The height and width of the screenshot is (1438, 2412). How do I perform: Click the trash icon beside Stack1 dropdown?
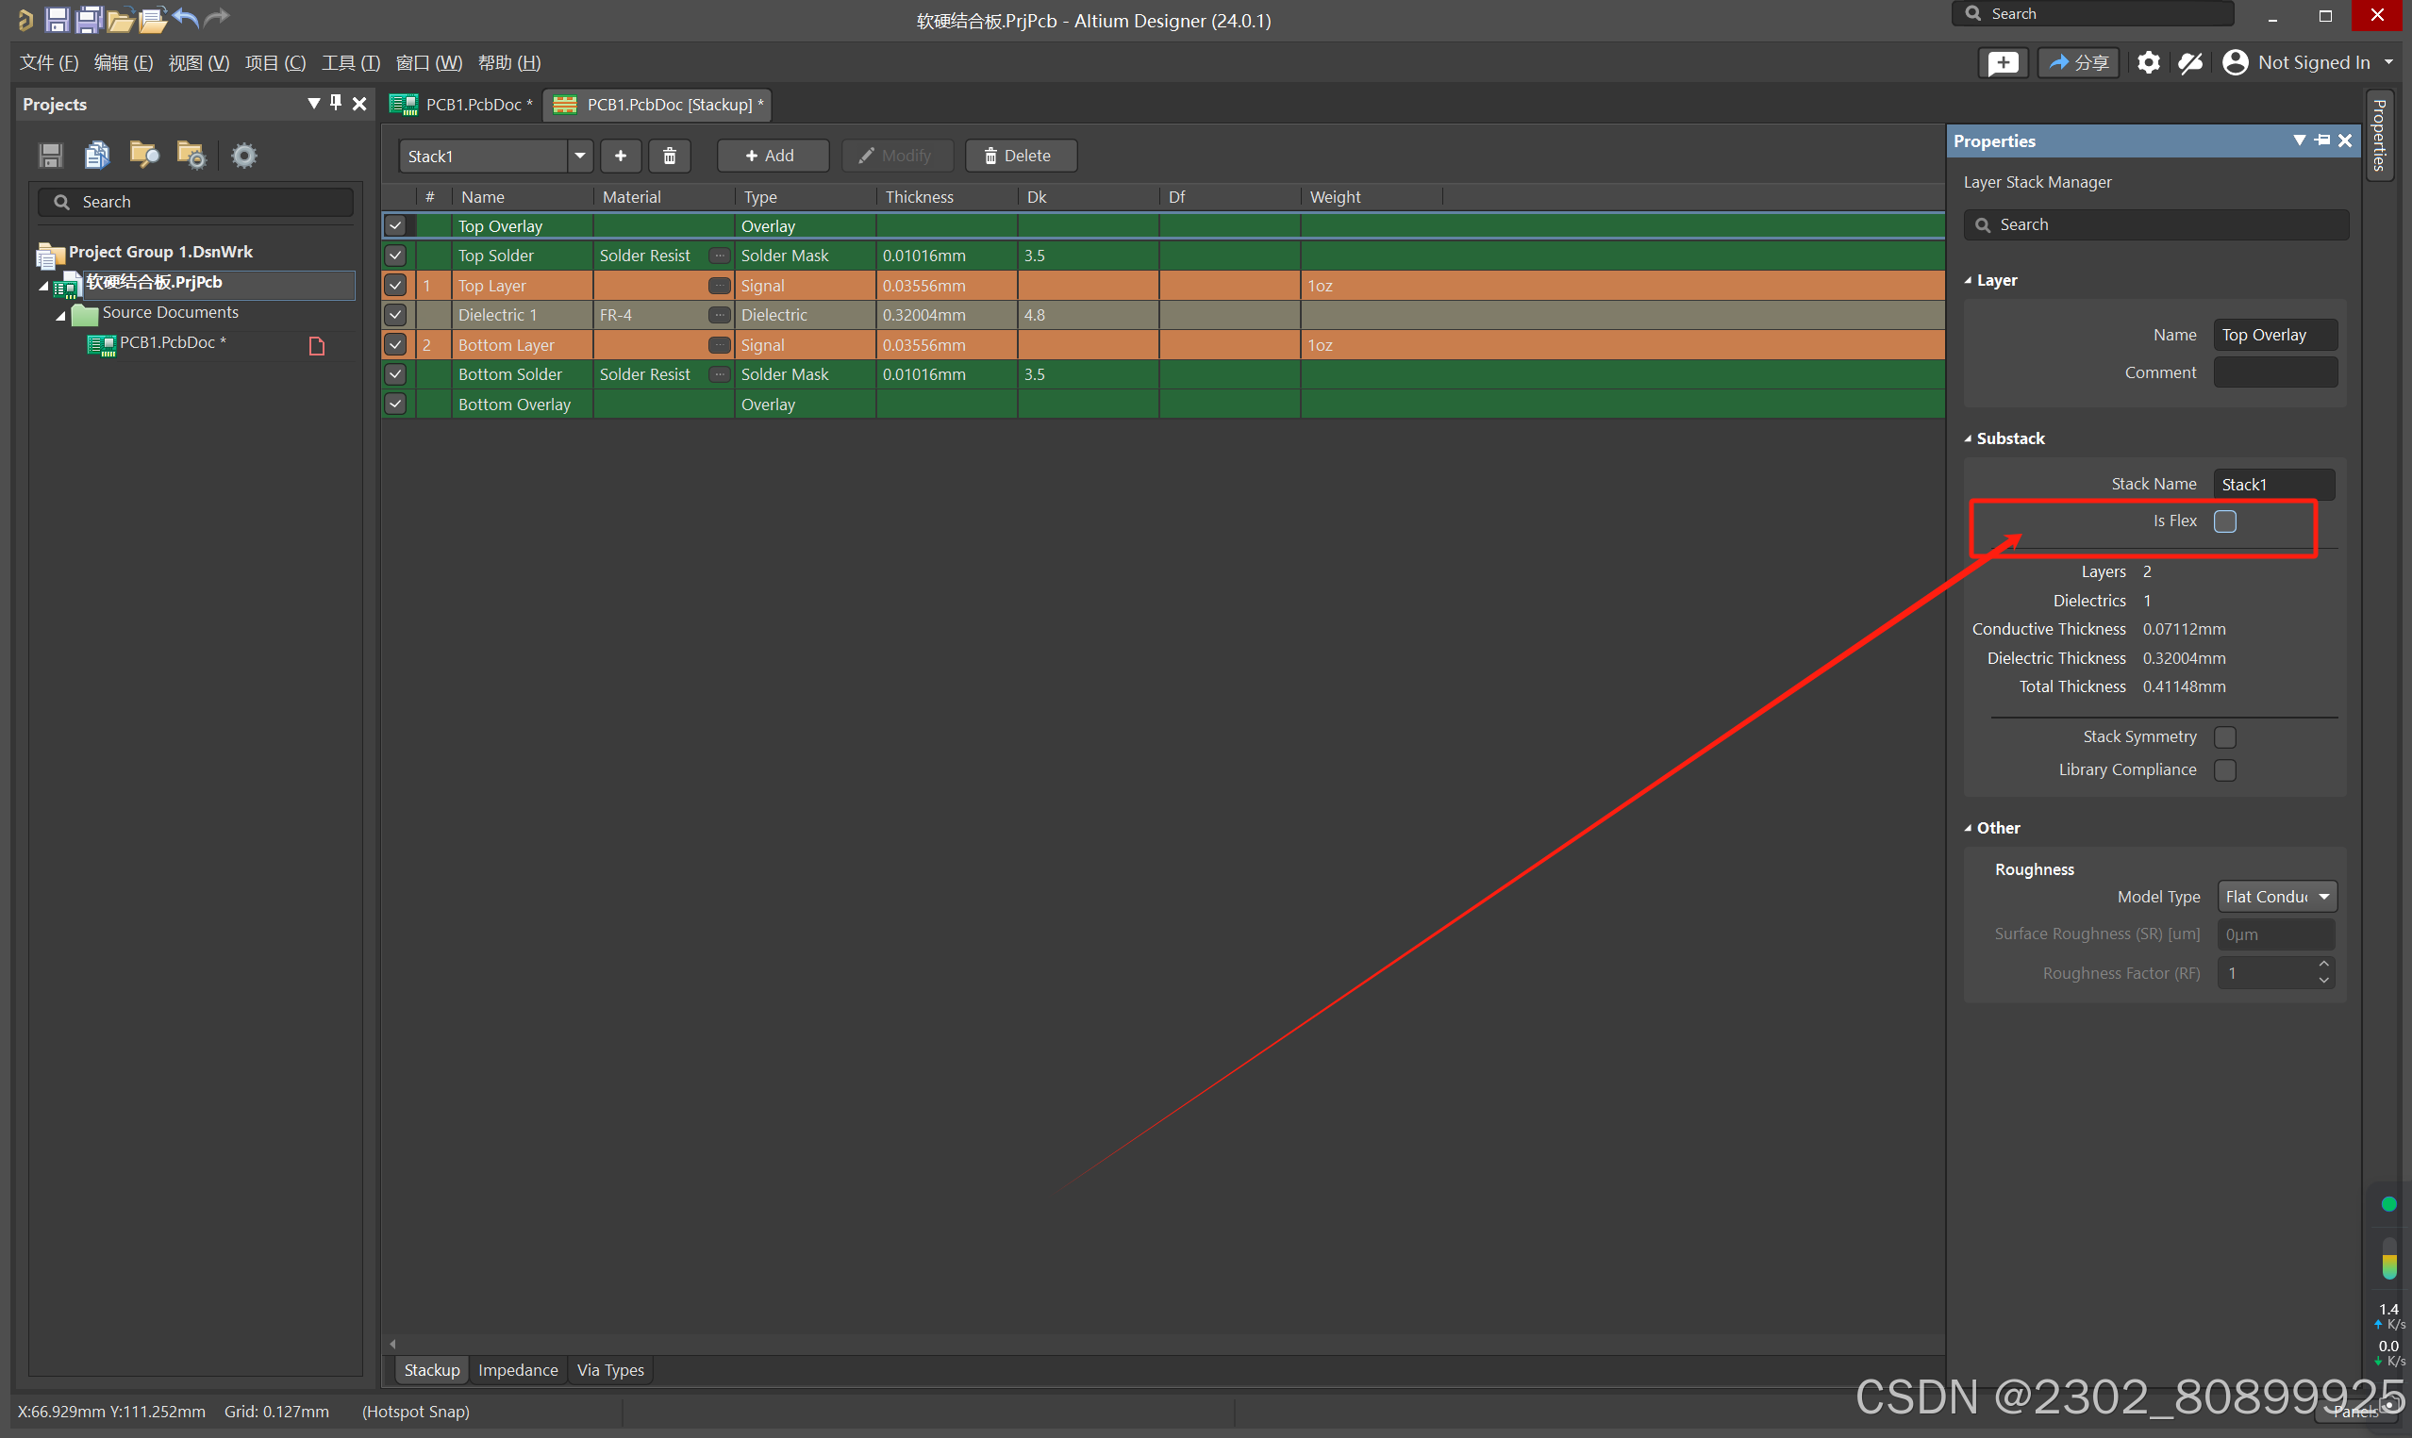pyautogui.click(x=669, y=156)
